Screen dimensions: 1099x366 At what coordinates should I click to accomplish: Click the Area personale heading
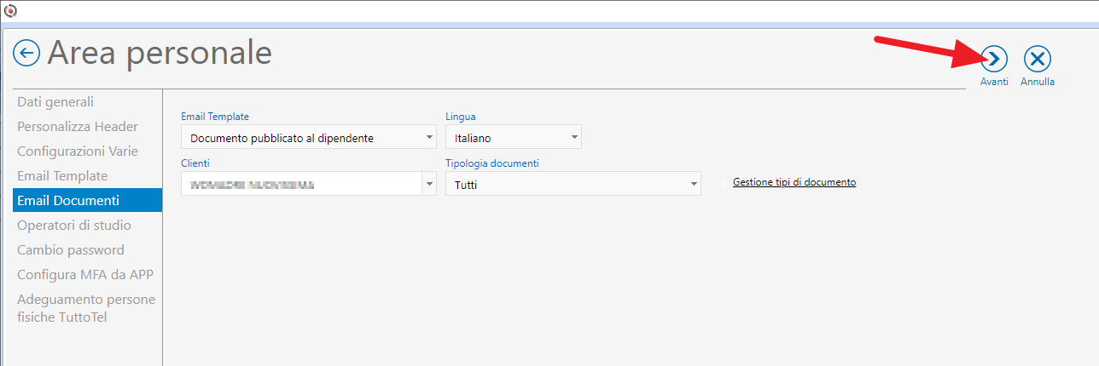point(160,53)
